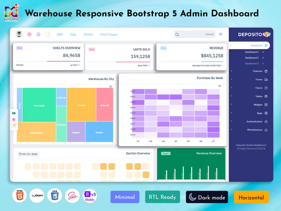This screenshot has height=211, width=281.
Task: Open the Vendor menu item
Action: click(x=88, y=34)
